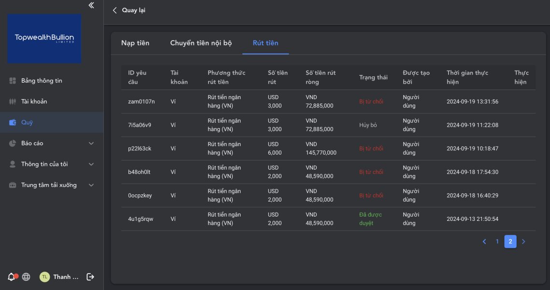Collapse the sidebar with double-chevron icon
The image size is (550, 290).
91,5
